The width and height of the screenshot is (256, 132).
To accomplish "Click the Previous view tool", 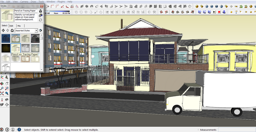I will pyautogui.click(x=7, y=93).
